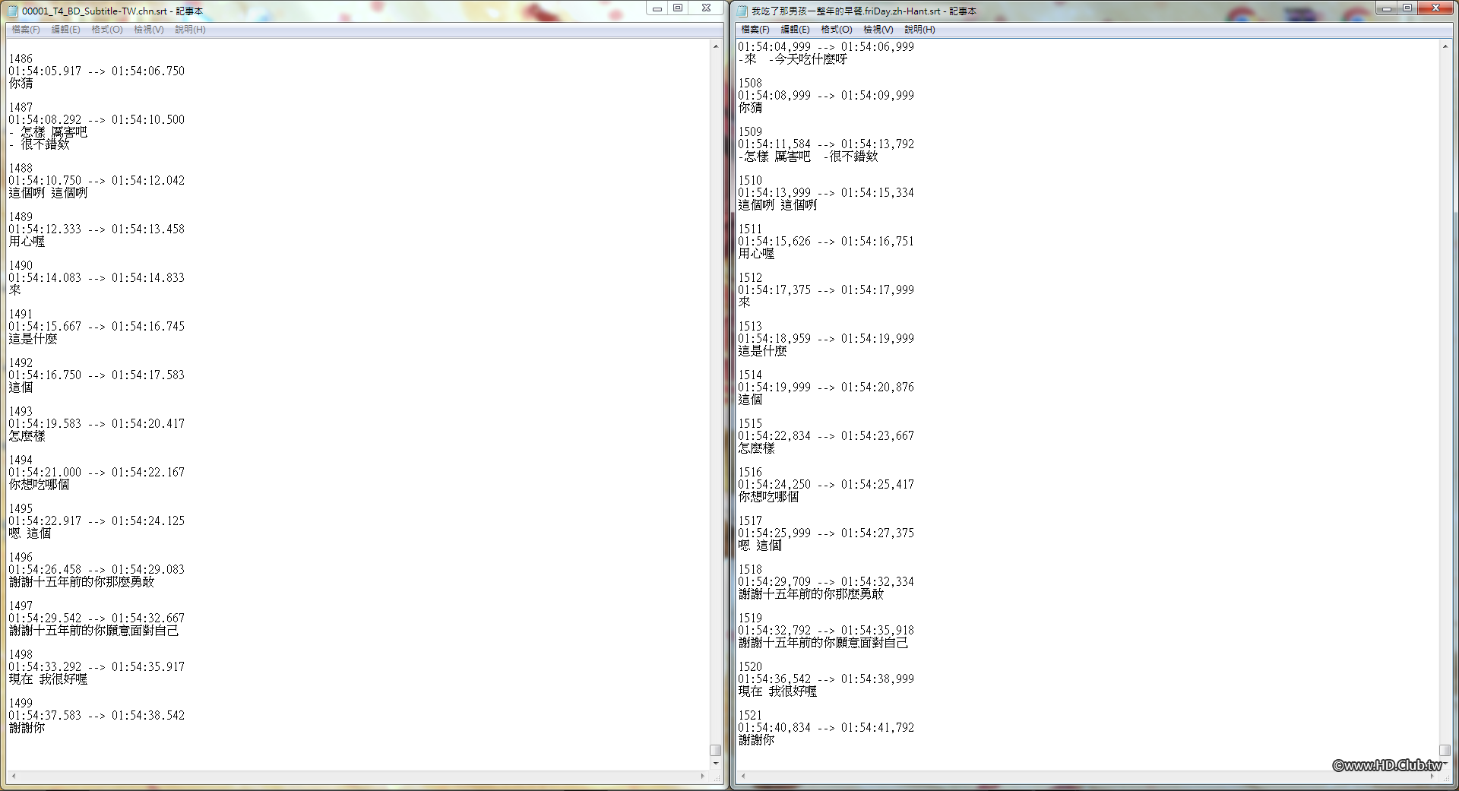Click the line 嗯 這個 in the chn.srt window
This screenshot has height=791, width=1459.
pos(30,533)
